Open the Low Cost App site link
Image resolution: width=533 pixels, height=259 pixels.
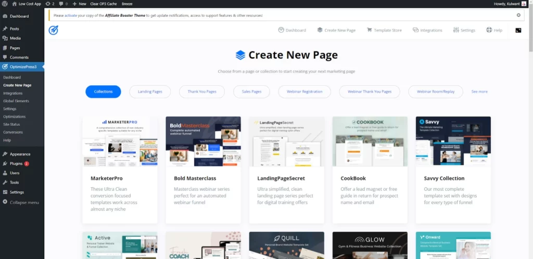click(x=27, y=4)
